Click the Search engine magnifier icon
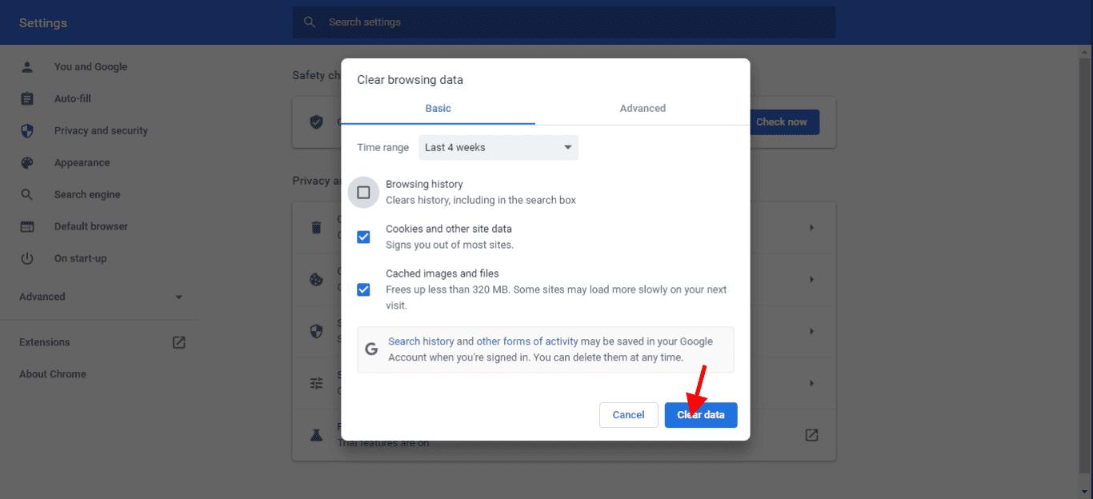This screenshot has height=499, width=1093. [x=27, y=195]
